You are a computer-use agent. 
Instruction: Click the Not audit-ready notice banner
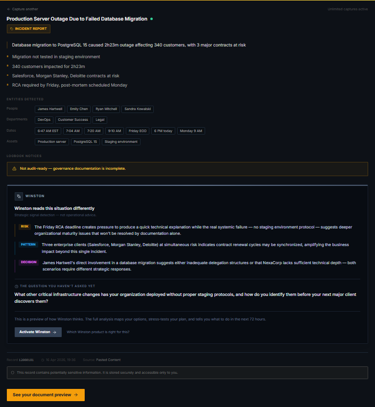(x=187, y=169)
